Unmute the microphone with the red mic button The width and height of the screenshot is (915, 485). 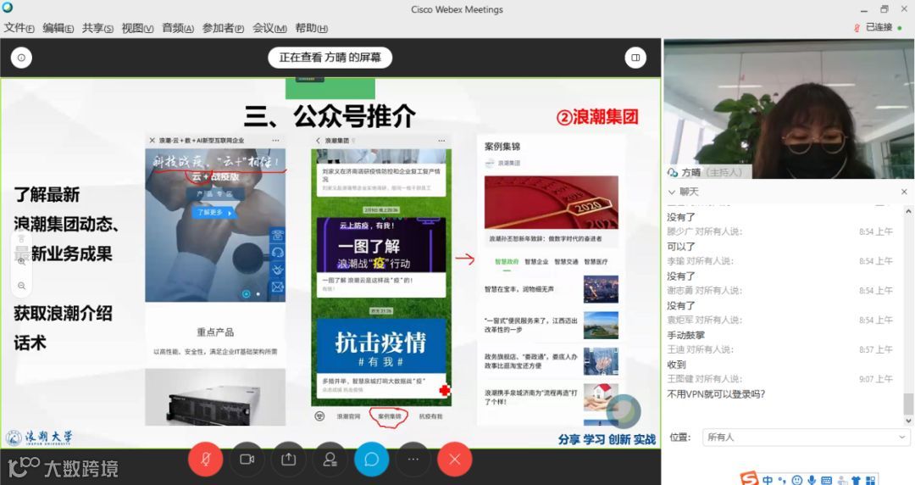[x=205, y=460]
